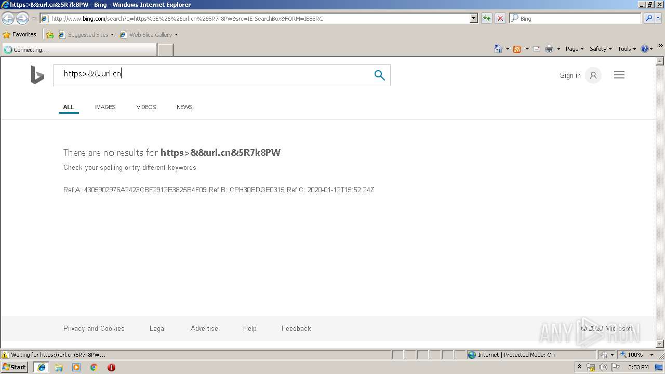The width and height of the screenshot is (665, 374).
Task: Open the Feedback footer link
Action: click(x=296, y=328)
